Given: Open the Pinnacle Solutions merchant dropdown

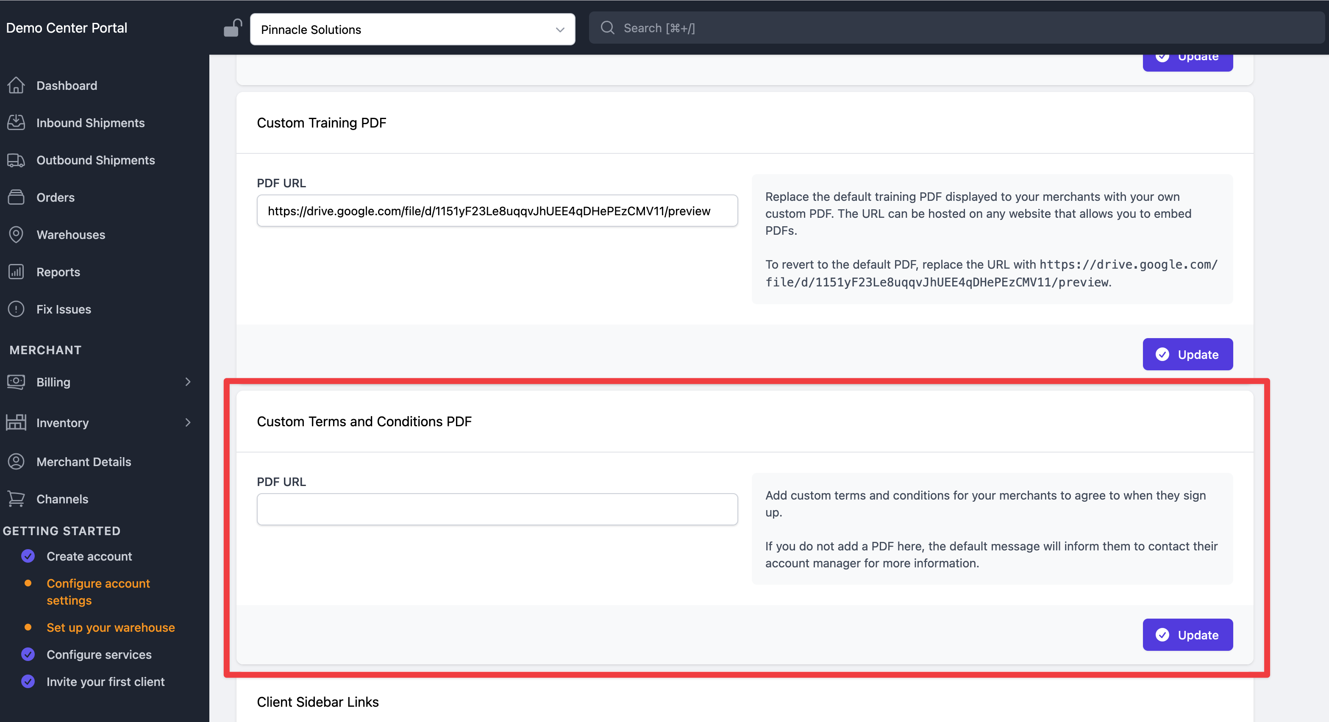Looking at the screenshot, I should click(412, 29).
